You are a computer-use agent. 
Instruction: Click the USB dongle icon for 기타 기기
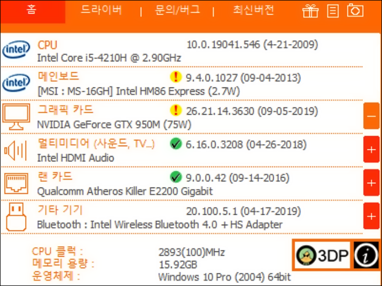16,217
